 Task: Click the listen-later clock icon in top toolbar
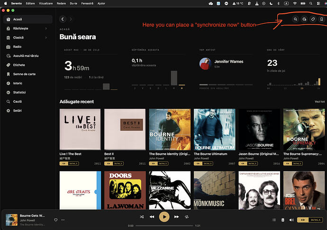coord(304,19)
